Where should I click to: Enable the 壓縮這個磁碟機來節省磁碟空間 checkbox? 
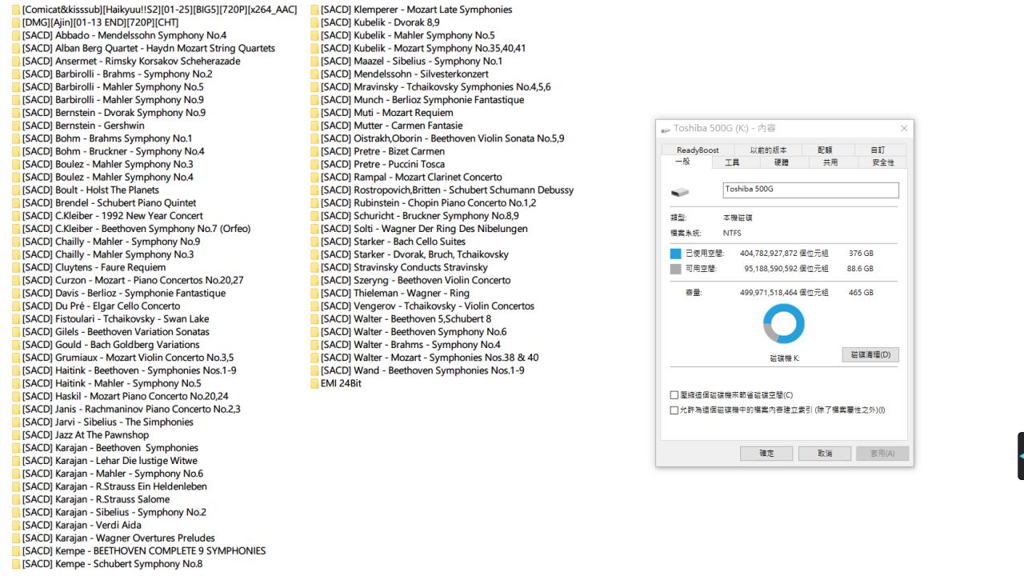click(674, 395)
